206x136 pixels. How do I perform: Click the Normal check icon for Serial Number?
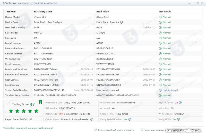160,64
